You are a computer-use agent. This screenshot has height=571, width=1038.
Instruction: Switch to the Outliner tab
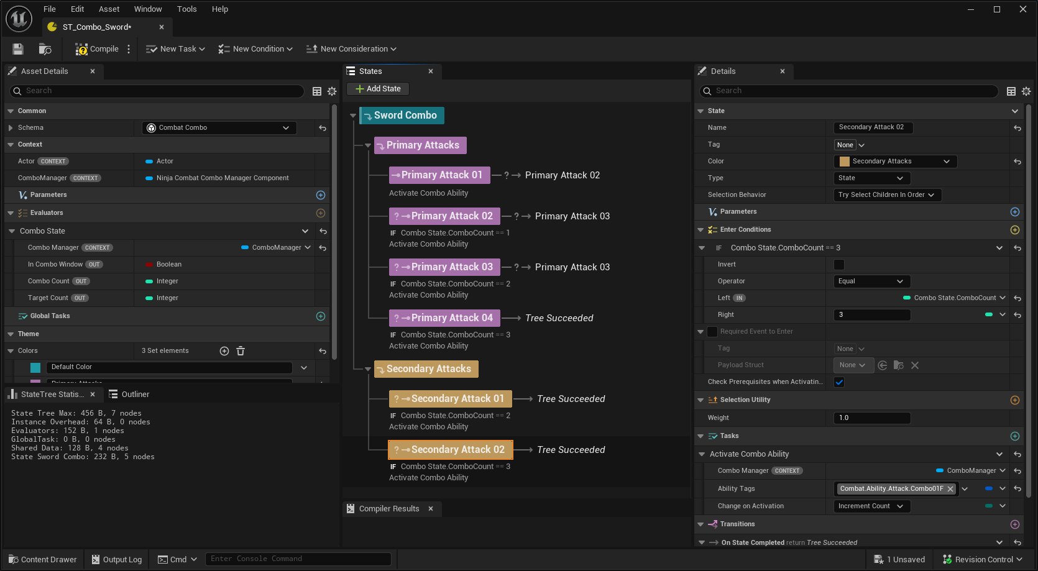129,395
